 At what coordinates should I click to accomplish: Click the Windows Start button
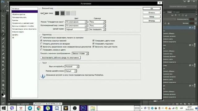tap(4, 108)
